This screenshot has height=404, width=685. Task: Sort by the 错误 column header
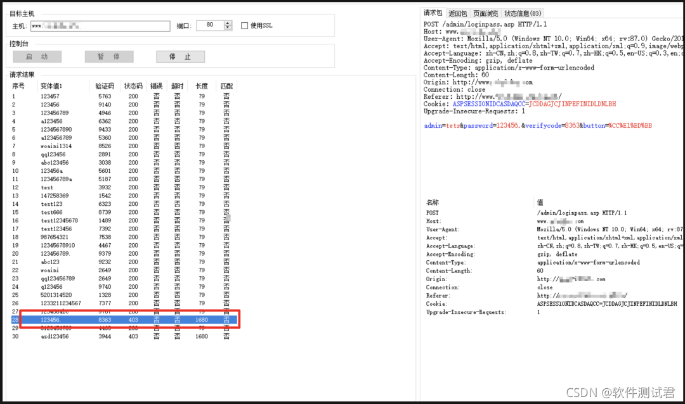coord(157,86)
